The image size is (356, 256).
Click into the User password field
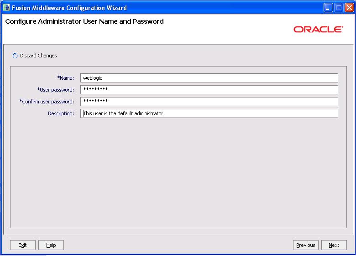(209, 90)
